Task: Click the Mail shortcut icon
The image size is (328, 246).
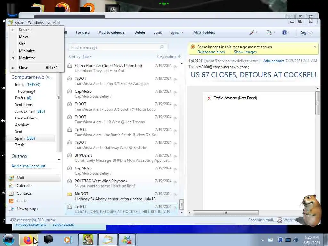Action: 11,178
